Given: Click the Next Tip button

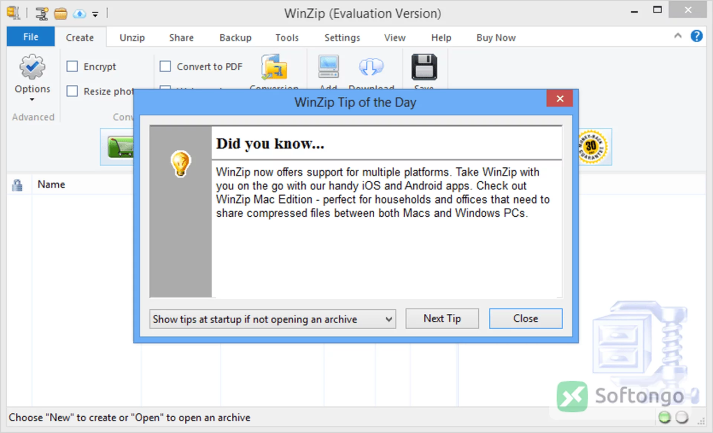Looking at the screenshot, I should (x=442, y=319).
